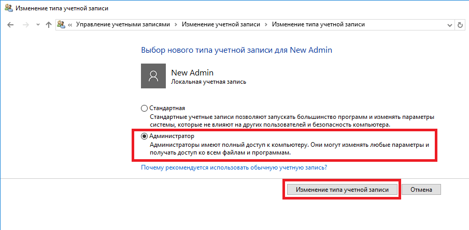Screen dimensions: 469x230
Task: Go up one level with the up arrow
Action: click(x=49, y=25)
